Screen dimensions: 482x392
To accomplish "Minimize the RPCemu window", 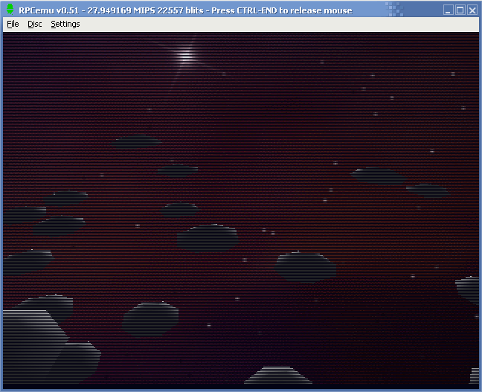I will click(x=449, y=10).
